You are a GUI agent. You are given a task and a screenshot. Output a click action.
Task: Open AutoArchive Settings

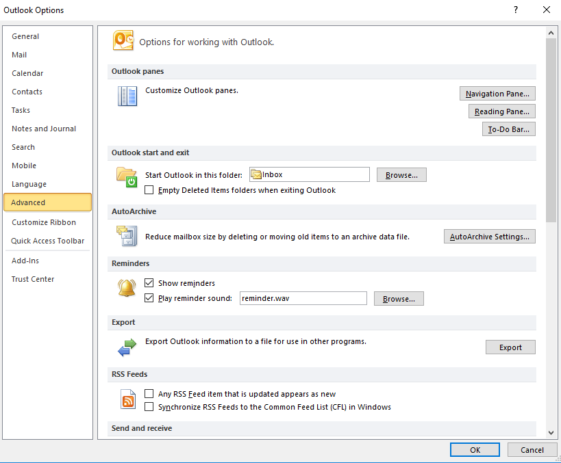click(x=490, y=237)
